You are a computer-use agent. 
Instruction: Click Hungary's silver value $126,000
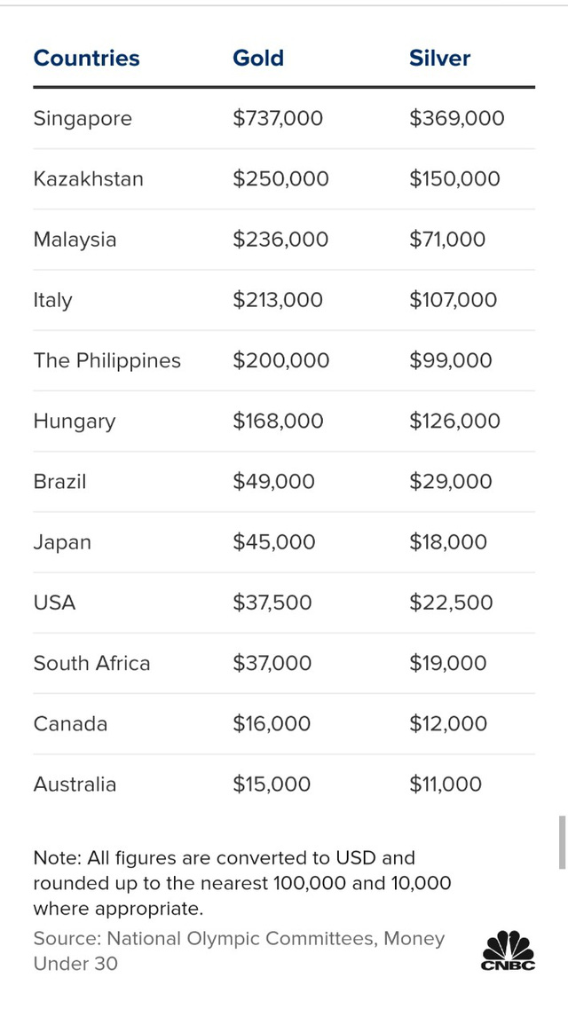[454, 422]
